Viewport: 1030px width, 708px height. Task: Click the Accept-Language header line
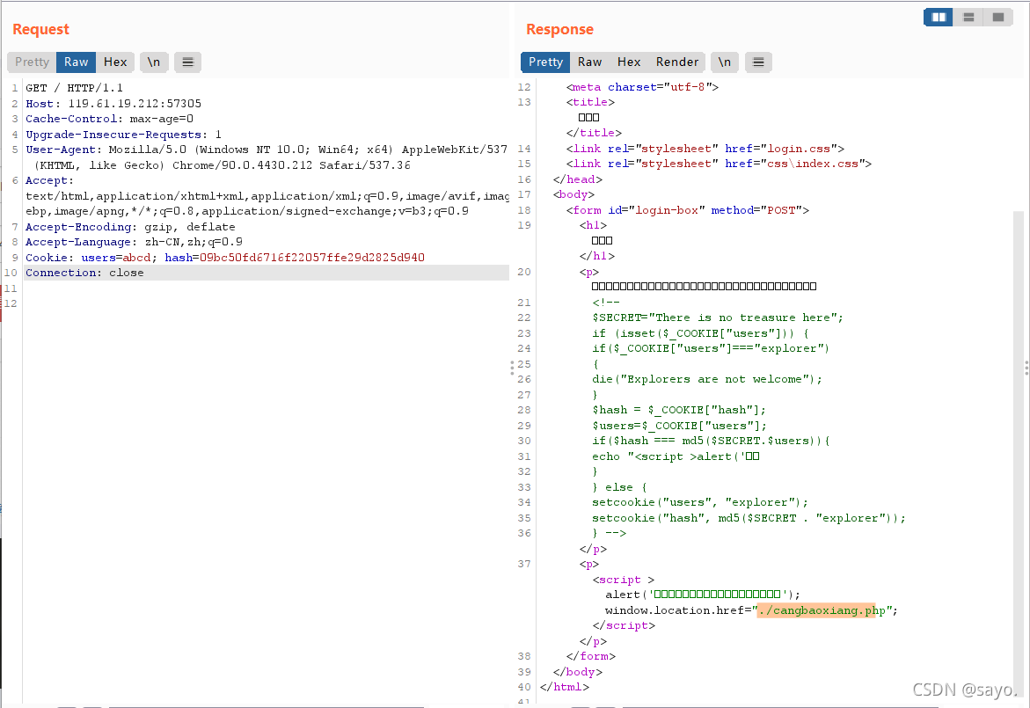(x=134, y=242)
